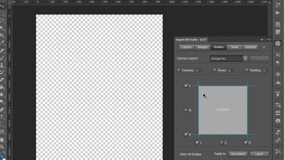
Task: Switch to the Guides tab
Action: (218, 47)
